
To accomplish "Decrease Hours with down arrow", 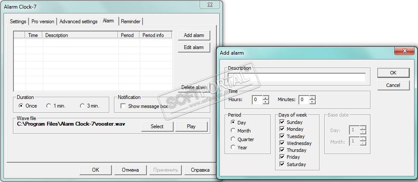I will 266,102.
